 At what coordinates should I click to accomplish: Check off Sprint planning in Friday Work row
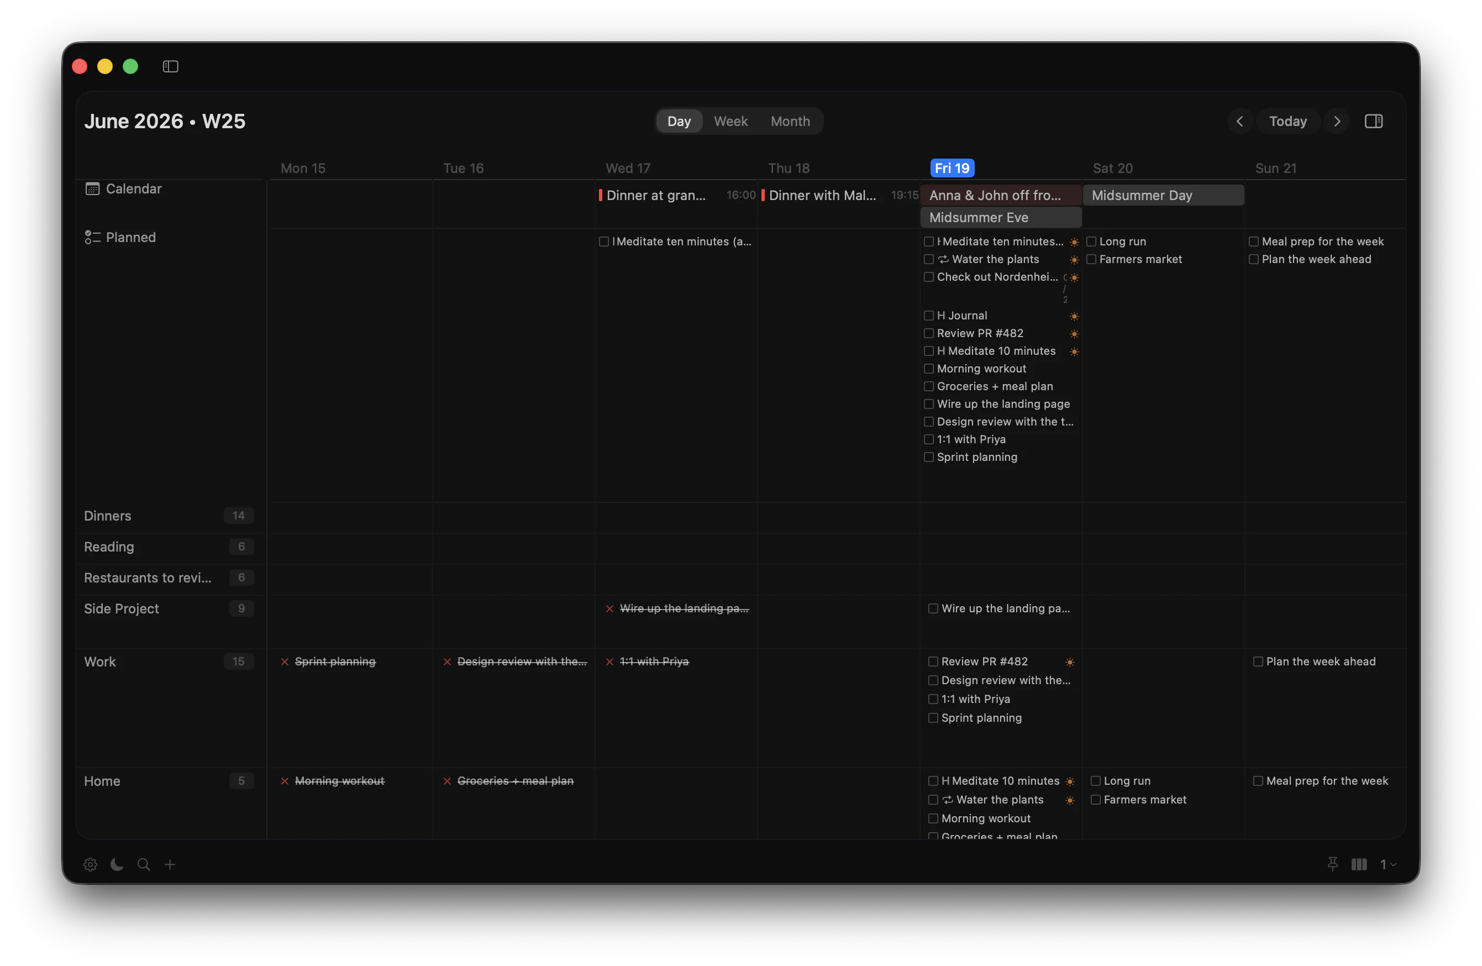[x=933, y=717]
